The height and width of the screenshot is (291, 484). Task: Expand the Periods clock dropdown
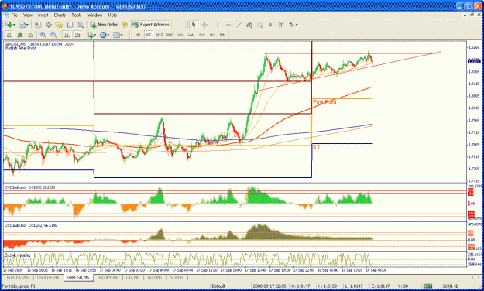108,35
